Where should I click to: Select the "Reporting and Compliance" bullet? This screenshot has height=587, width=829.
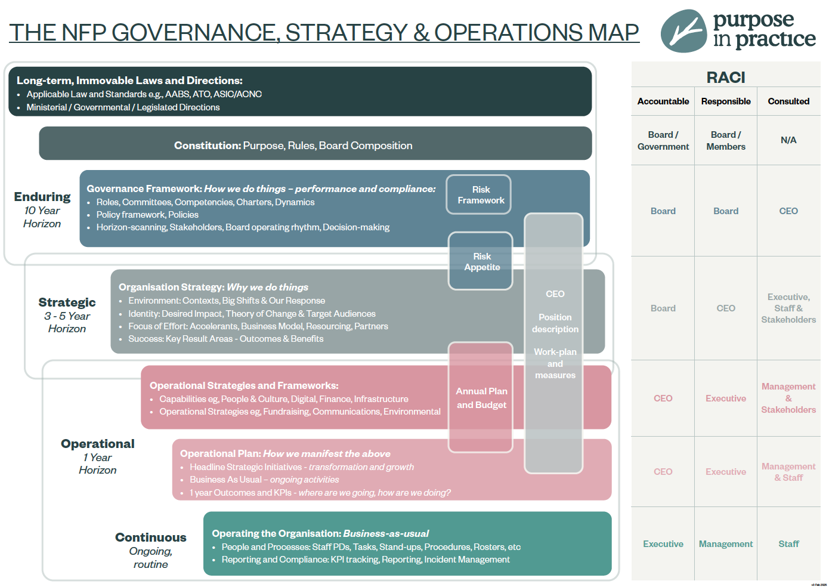[x=366, y=560]
